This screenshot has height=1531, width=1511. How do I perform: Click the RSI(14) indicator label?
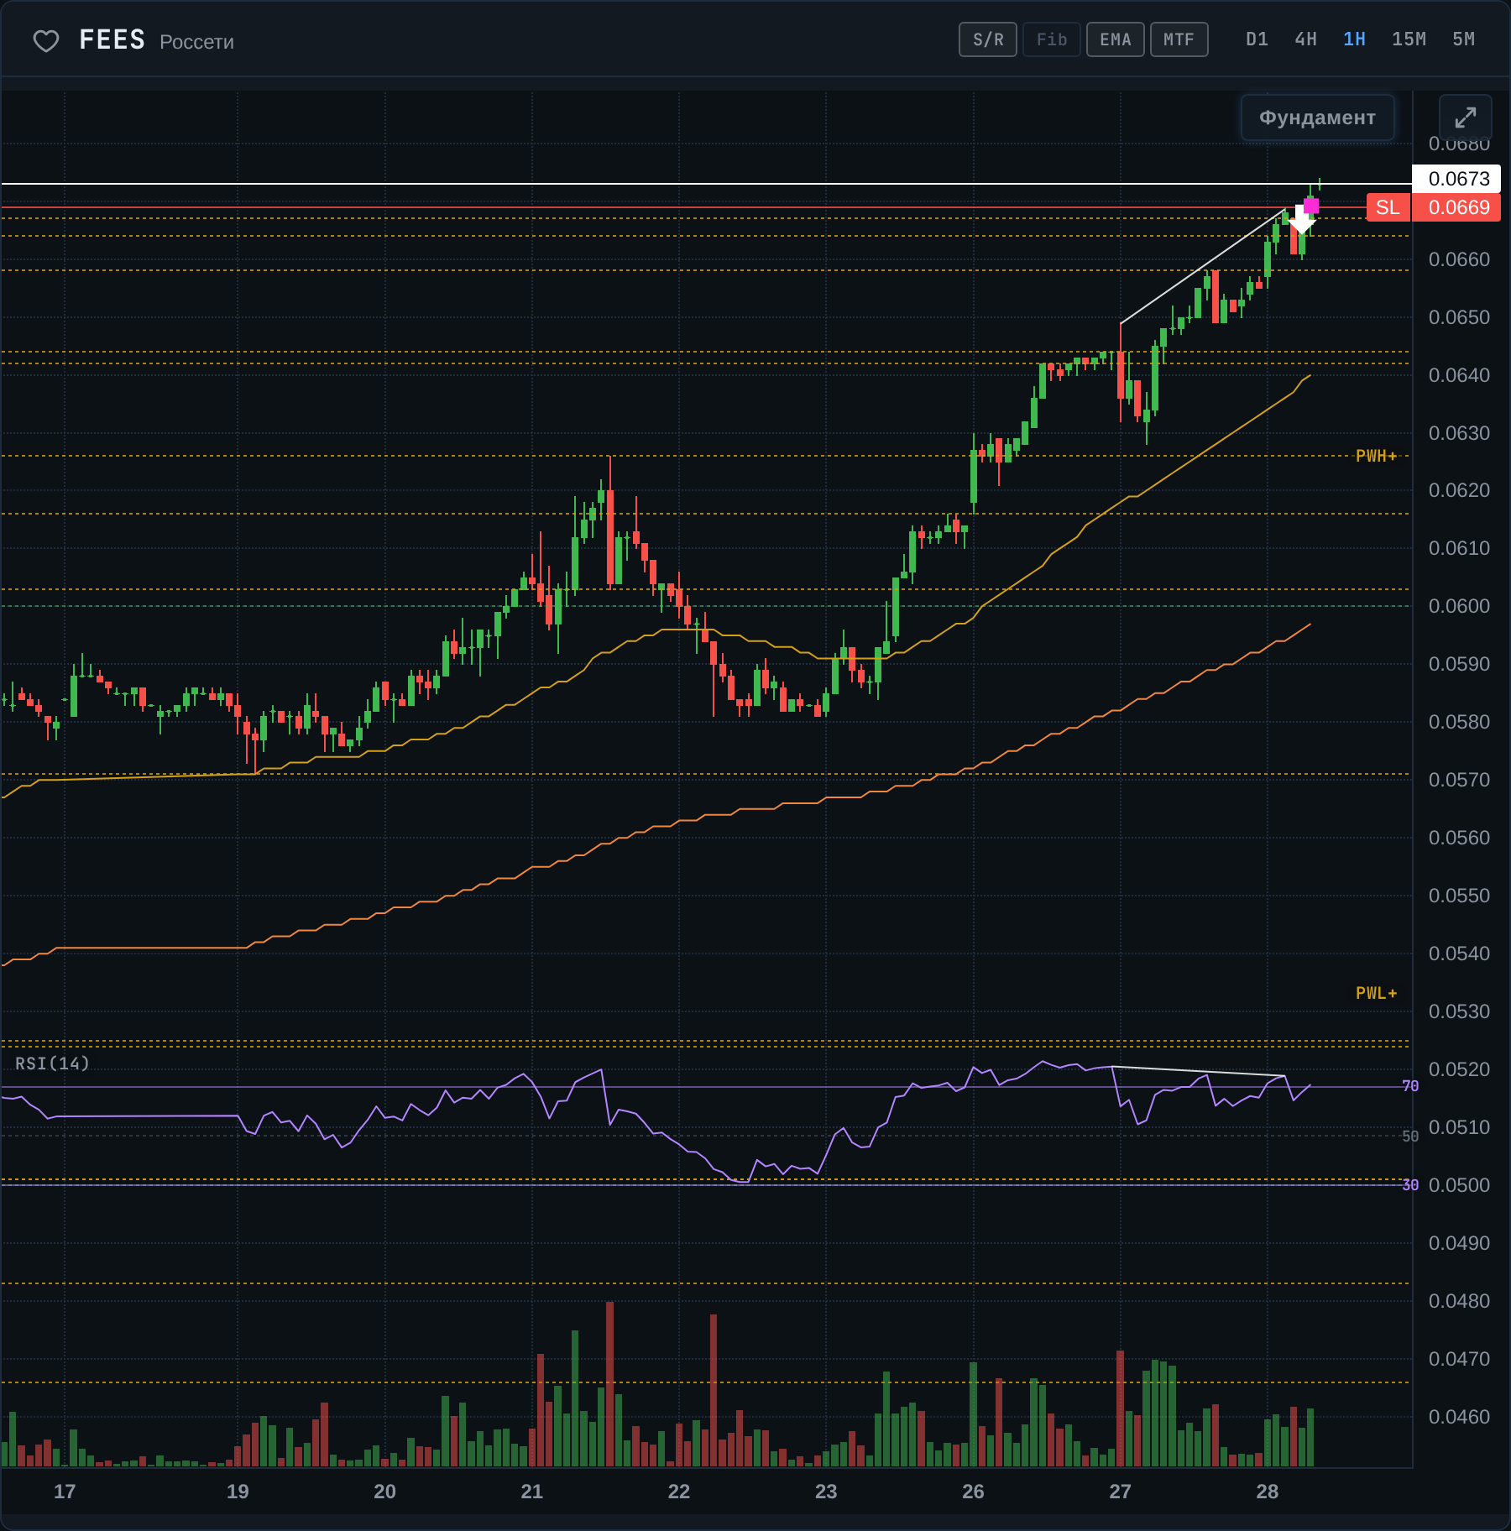(x=52, y=1063)
